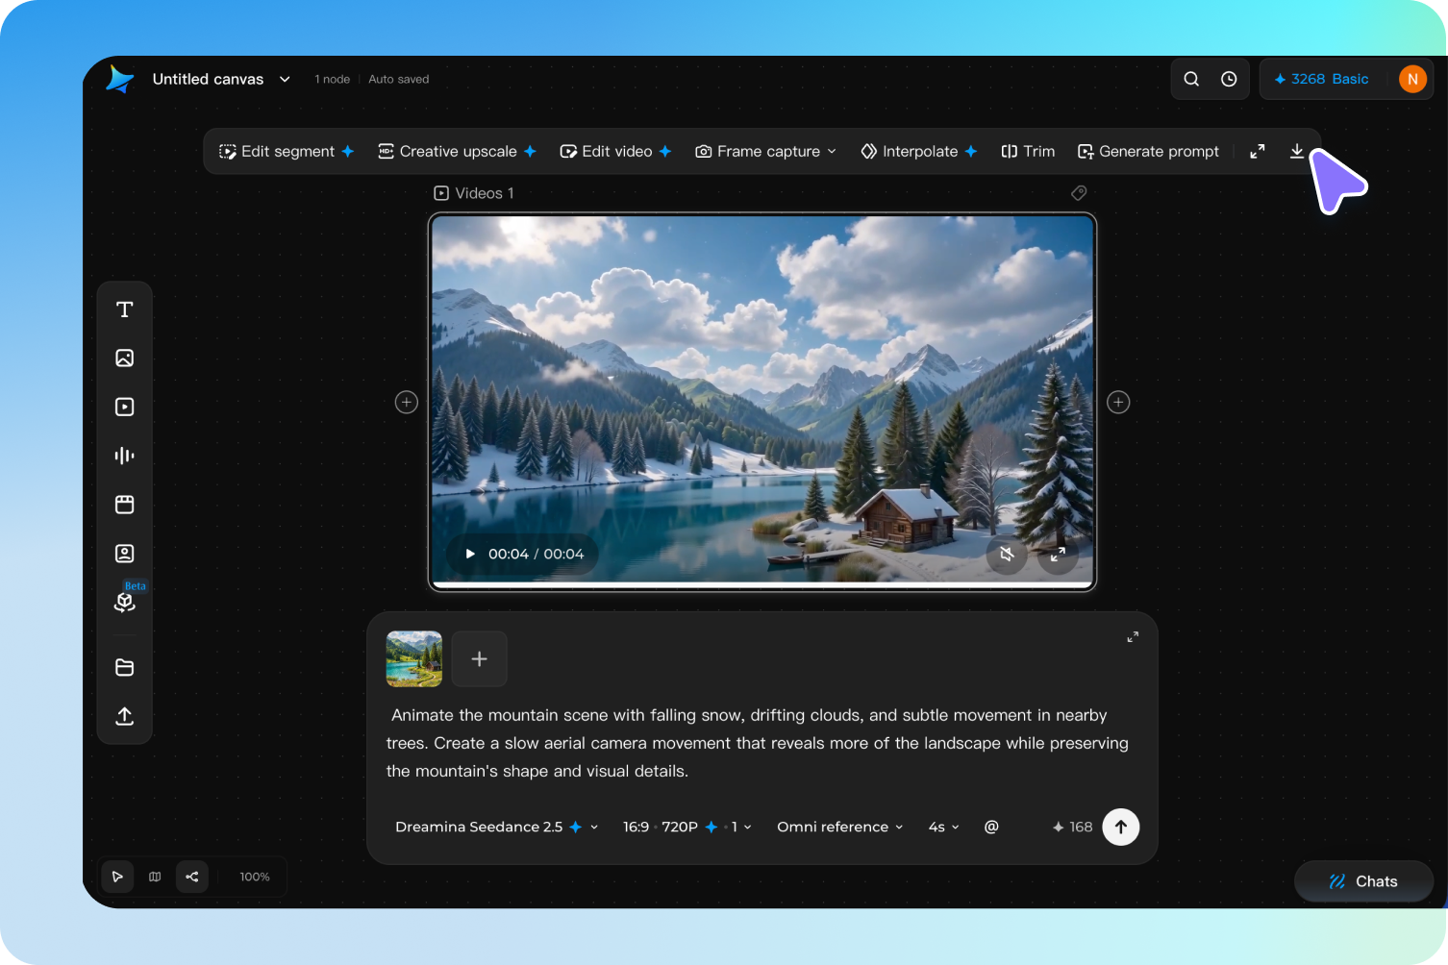Download the video using download icon
Screen dimensions: 1448x965
(1296, 151)
